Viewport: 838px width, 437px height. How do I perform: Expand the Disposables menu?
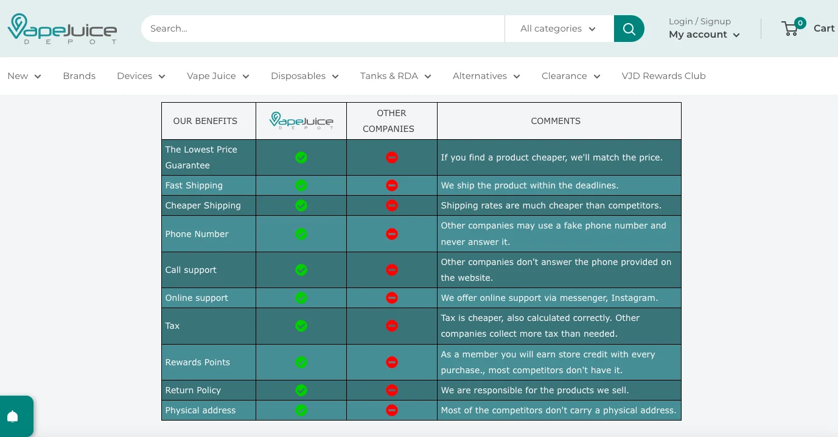click(305, 76)
